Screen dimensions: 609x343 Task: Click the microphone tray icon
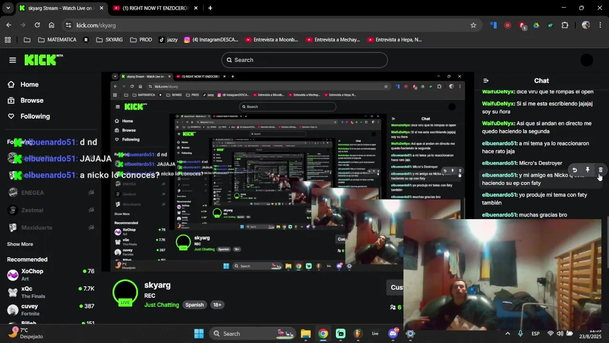521,333
